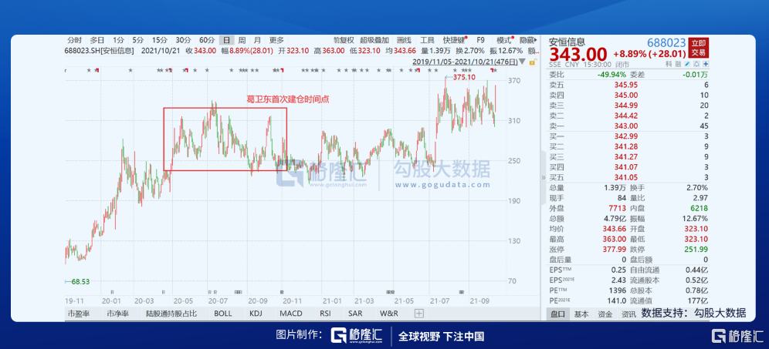Viewport: 769px width, 349px height.
Task: Select the 月 monthly period
Action: pyautogui.click(x=257, y=40)
